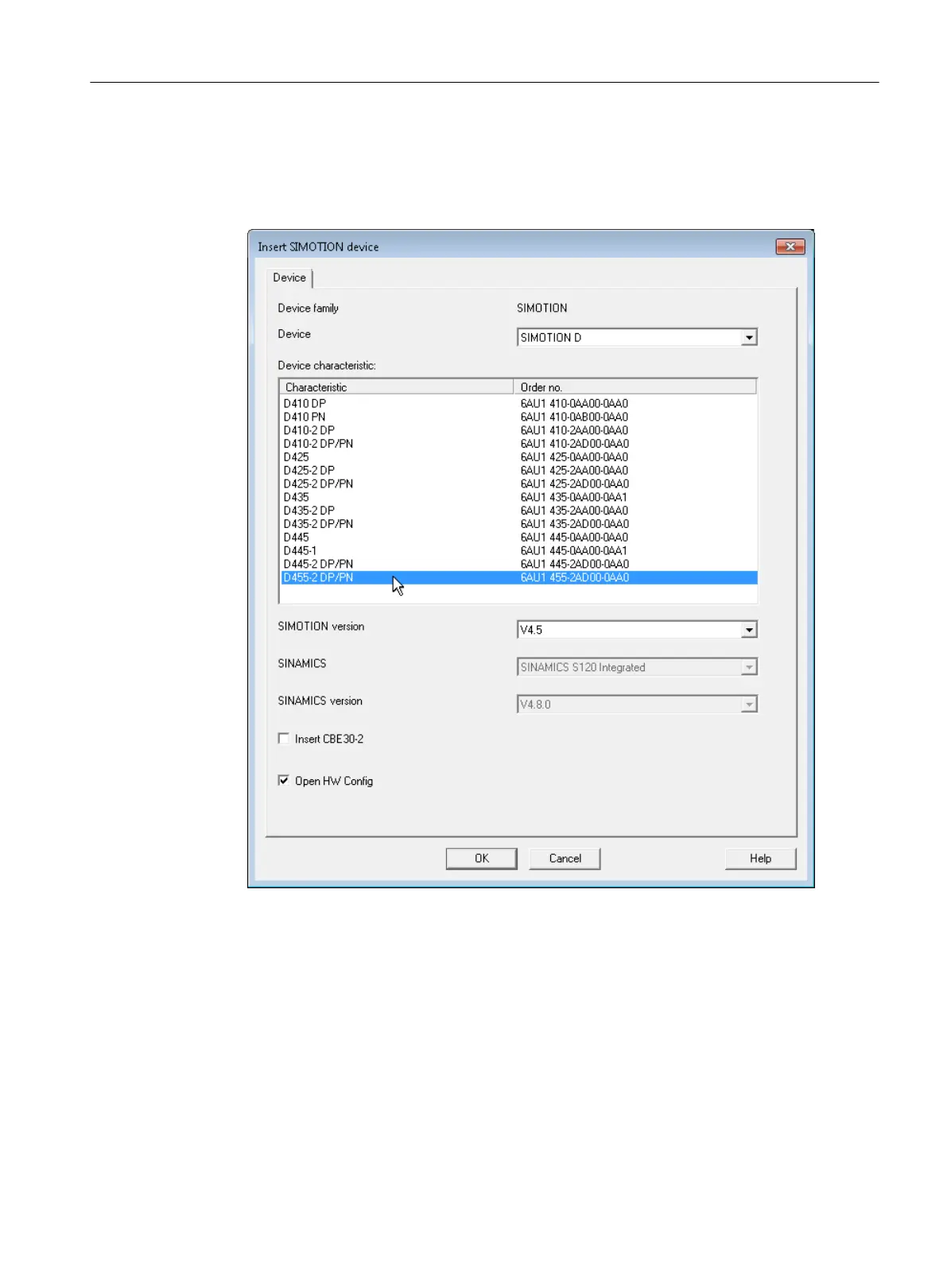Viewport: 947px width, 1262px height.
Task: Click order number 6AU1 445-0AA00-0AA1
Action: 574,550
